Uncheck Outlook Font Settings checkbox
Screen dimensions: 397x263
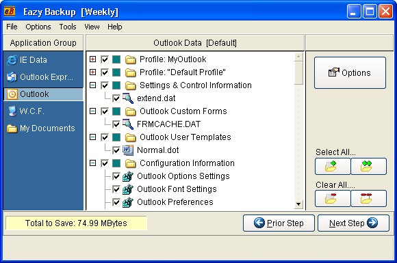tap(116, 189)
